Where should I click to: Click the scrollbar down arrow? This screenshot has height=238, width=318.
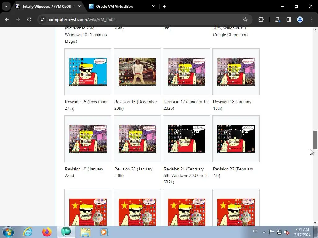click(x=315, y=223)
